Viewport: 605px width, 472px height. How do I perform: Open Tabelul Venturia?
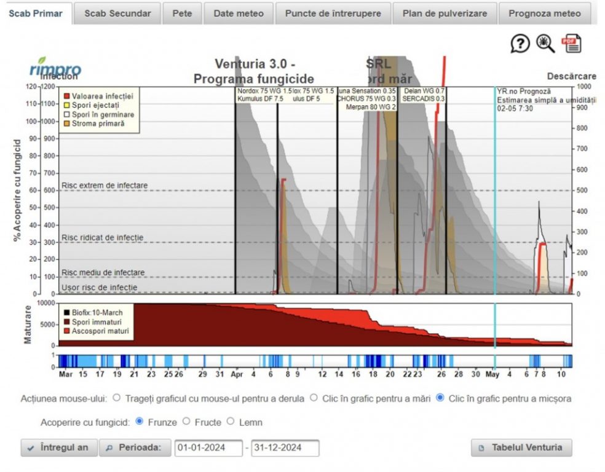(x=521, y=447)
